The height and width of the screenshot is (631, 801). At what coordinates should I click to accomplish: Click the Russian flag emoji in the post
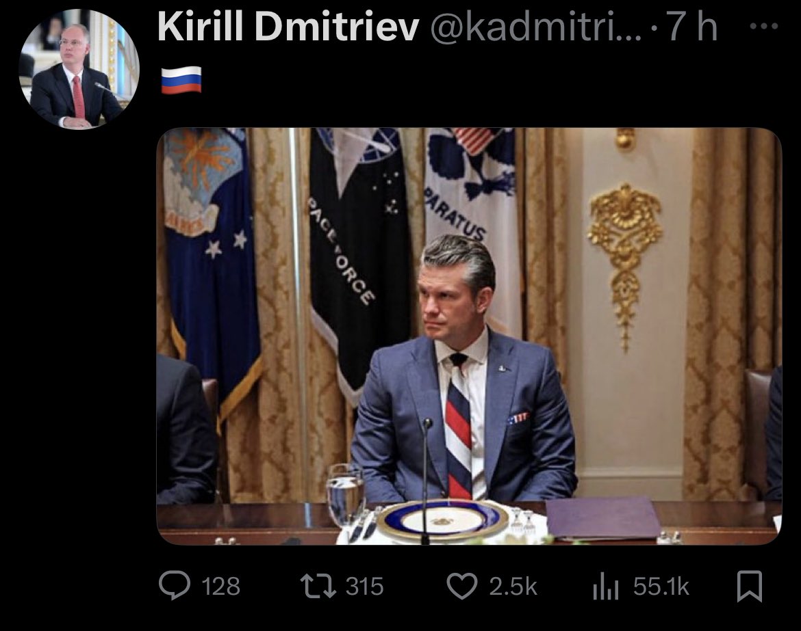tap(181, 80)
